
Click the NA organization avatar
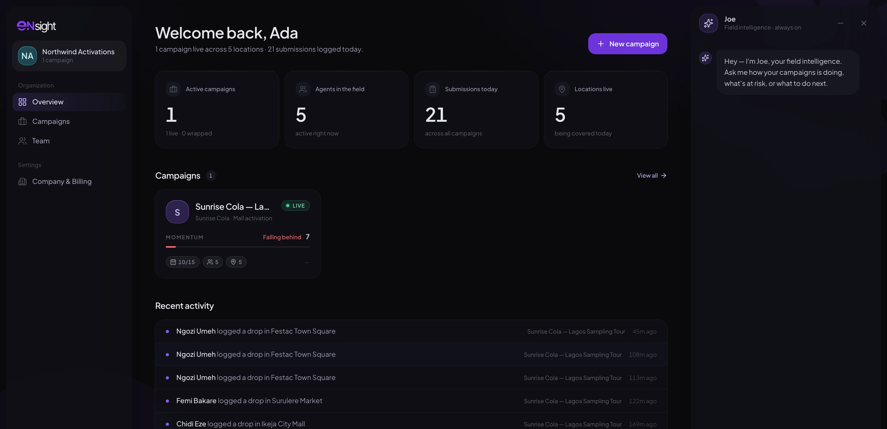tap(27, 56)
